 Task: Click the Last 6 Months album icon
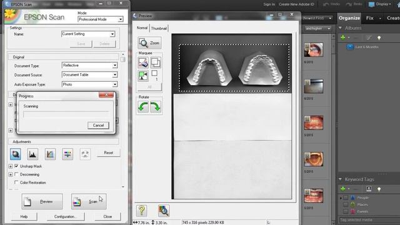point(350,47)
